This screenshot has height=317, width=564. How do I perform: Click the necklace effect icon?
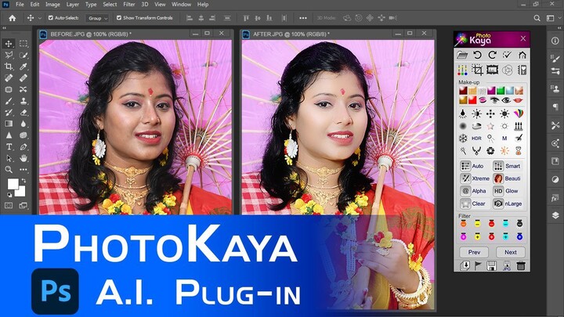tap(476, 150)
